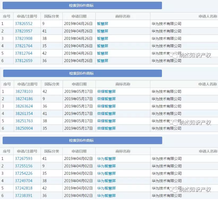The height and width of the screenshot is (201, 218).
Task: Select applicant 华为技术有限公司 in row 37826552
Action: [167, 24]
